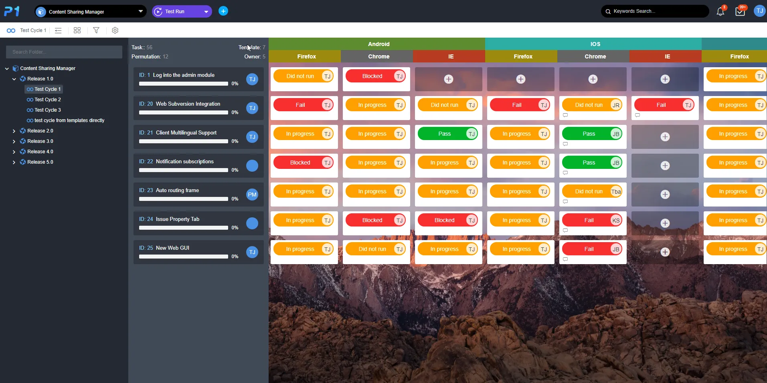Click the blue plus add button
767x383 pixels.
tap(223, 11)
